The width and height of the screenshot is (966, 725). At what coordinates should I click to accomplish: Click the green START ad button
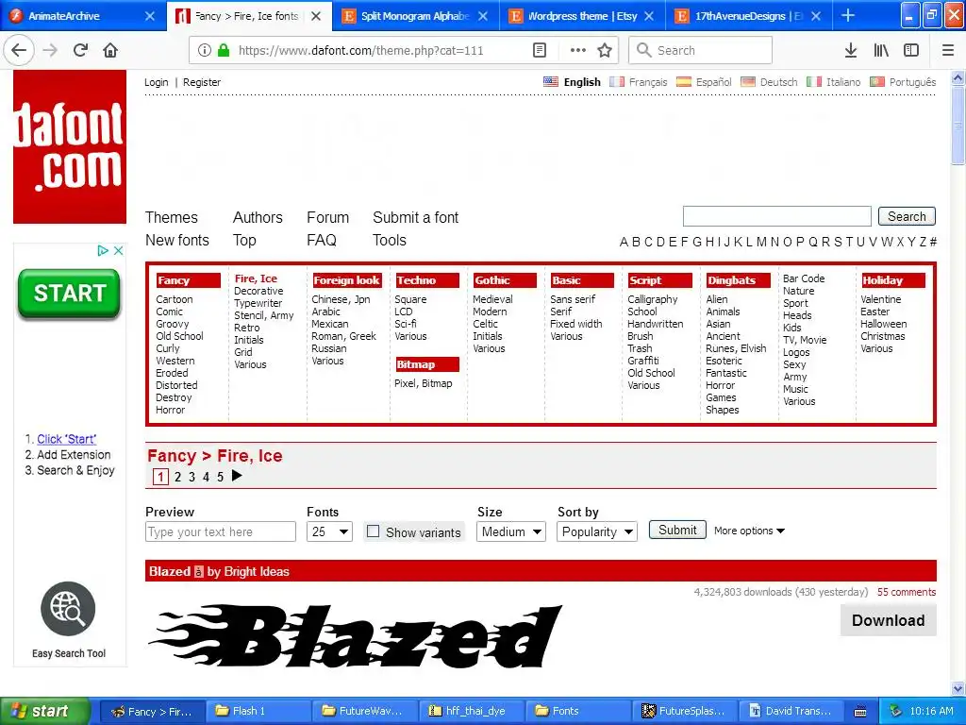69,294
